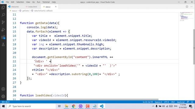Open the Windows Start menu
195x109 pixels.
tap(3, 106)
